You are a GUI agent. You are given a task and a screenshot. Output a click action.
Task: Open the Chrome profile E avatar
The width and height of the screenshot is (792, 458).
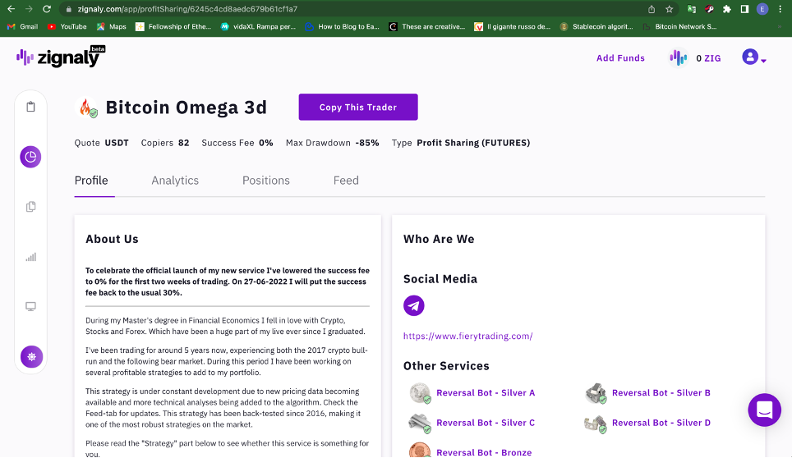pyautogui.click(x=762, y=9)
